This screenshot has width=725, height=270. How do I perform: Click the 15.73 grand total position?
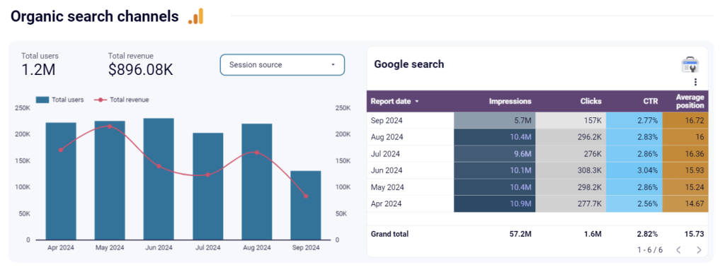[694, 234]
